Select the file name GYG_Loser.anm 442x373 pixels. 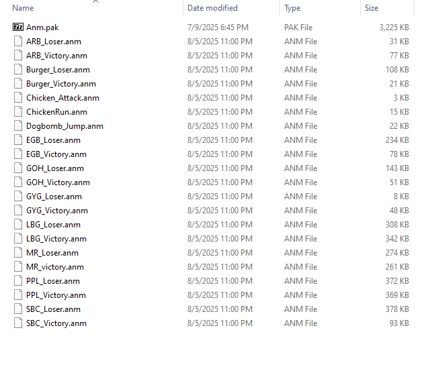click(54, 196)
